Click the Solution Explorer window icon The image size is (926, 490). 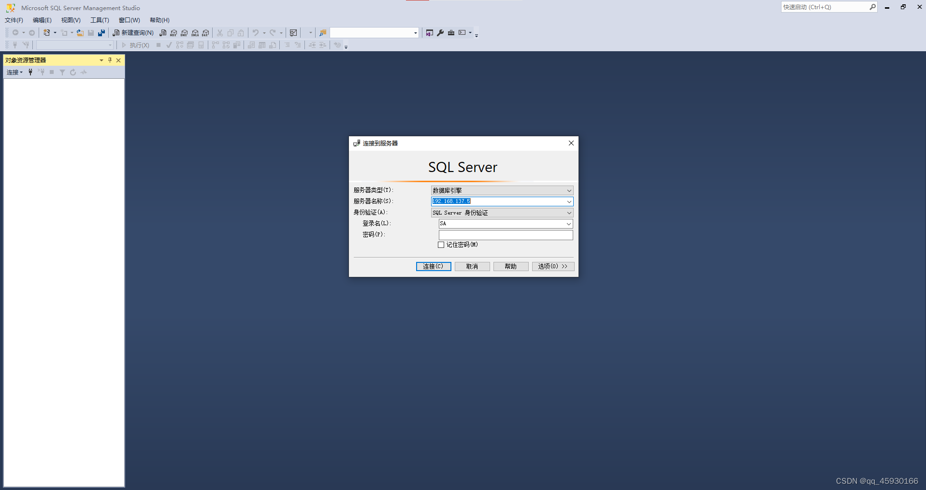[430, 33]
